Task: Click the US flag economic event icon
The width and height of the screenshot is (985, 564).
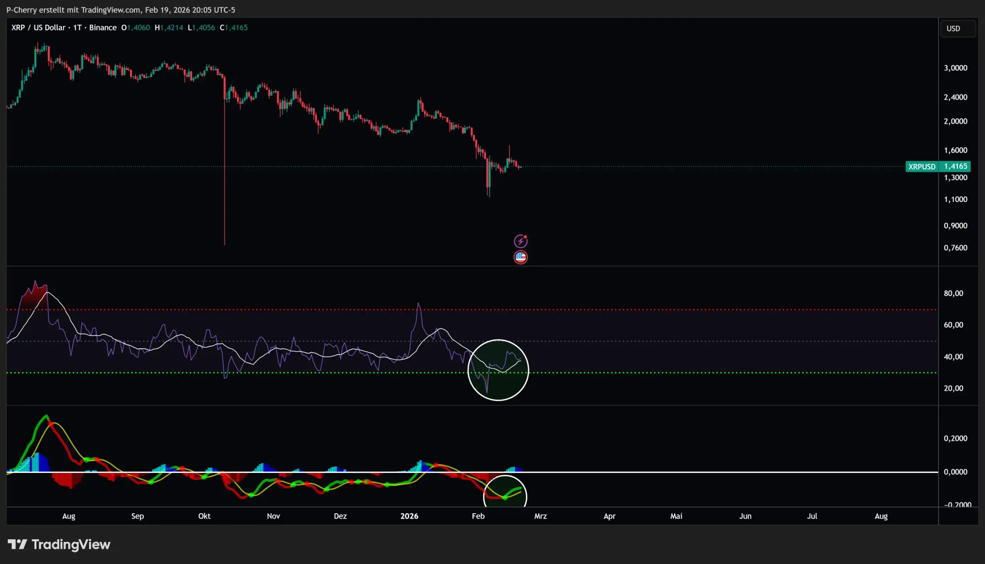Action: [x=521, y=257]
